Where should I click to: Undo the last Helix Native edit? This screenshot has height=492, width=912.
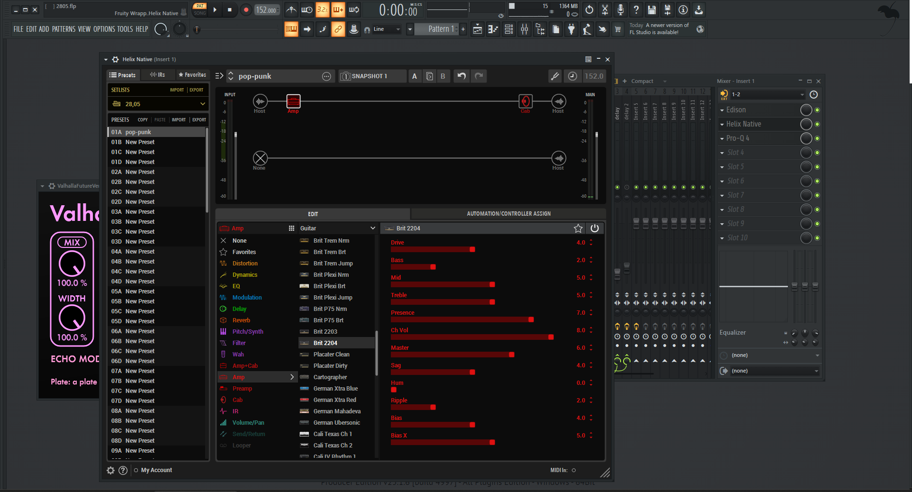pos(461,76)
